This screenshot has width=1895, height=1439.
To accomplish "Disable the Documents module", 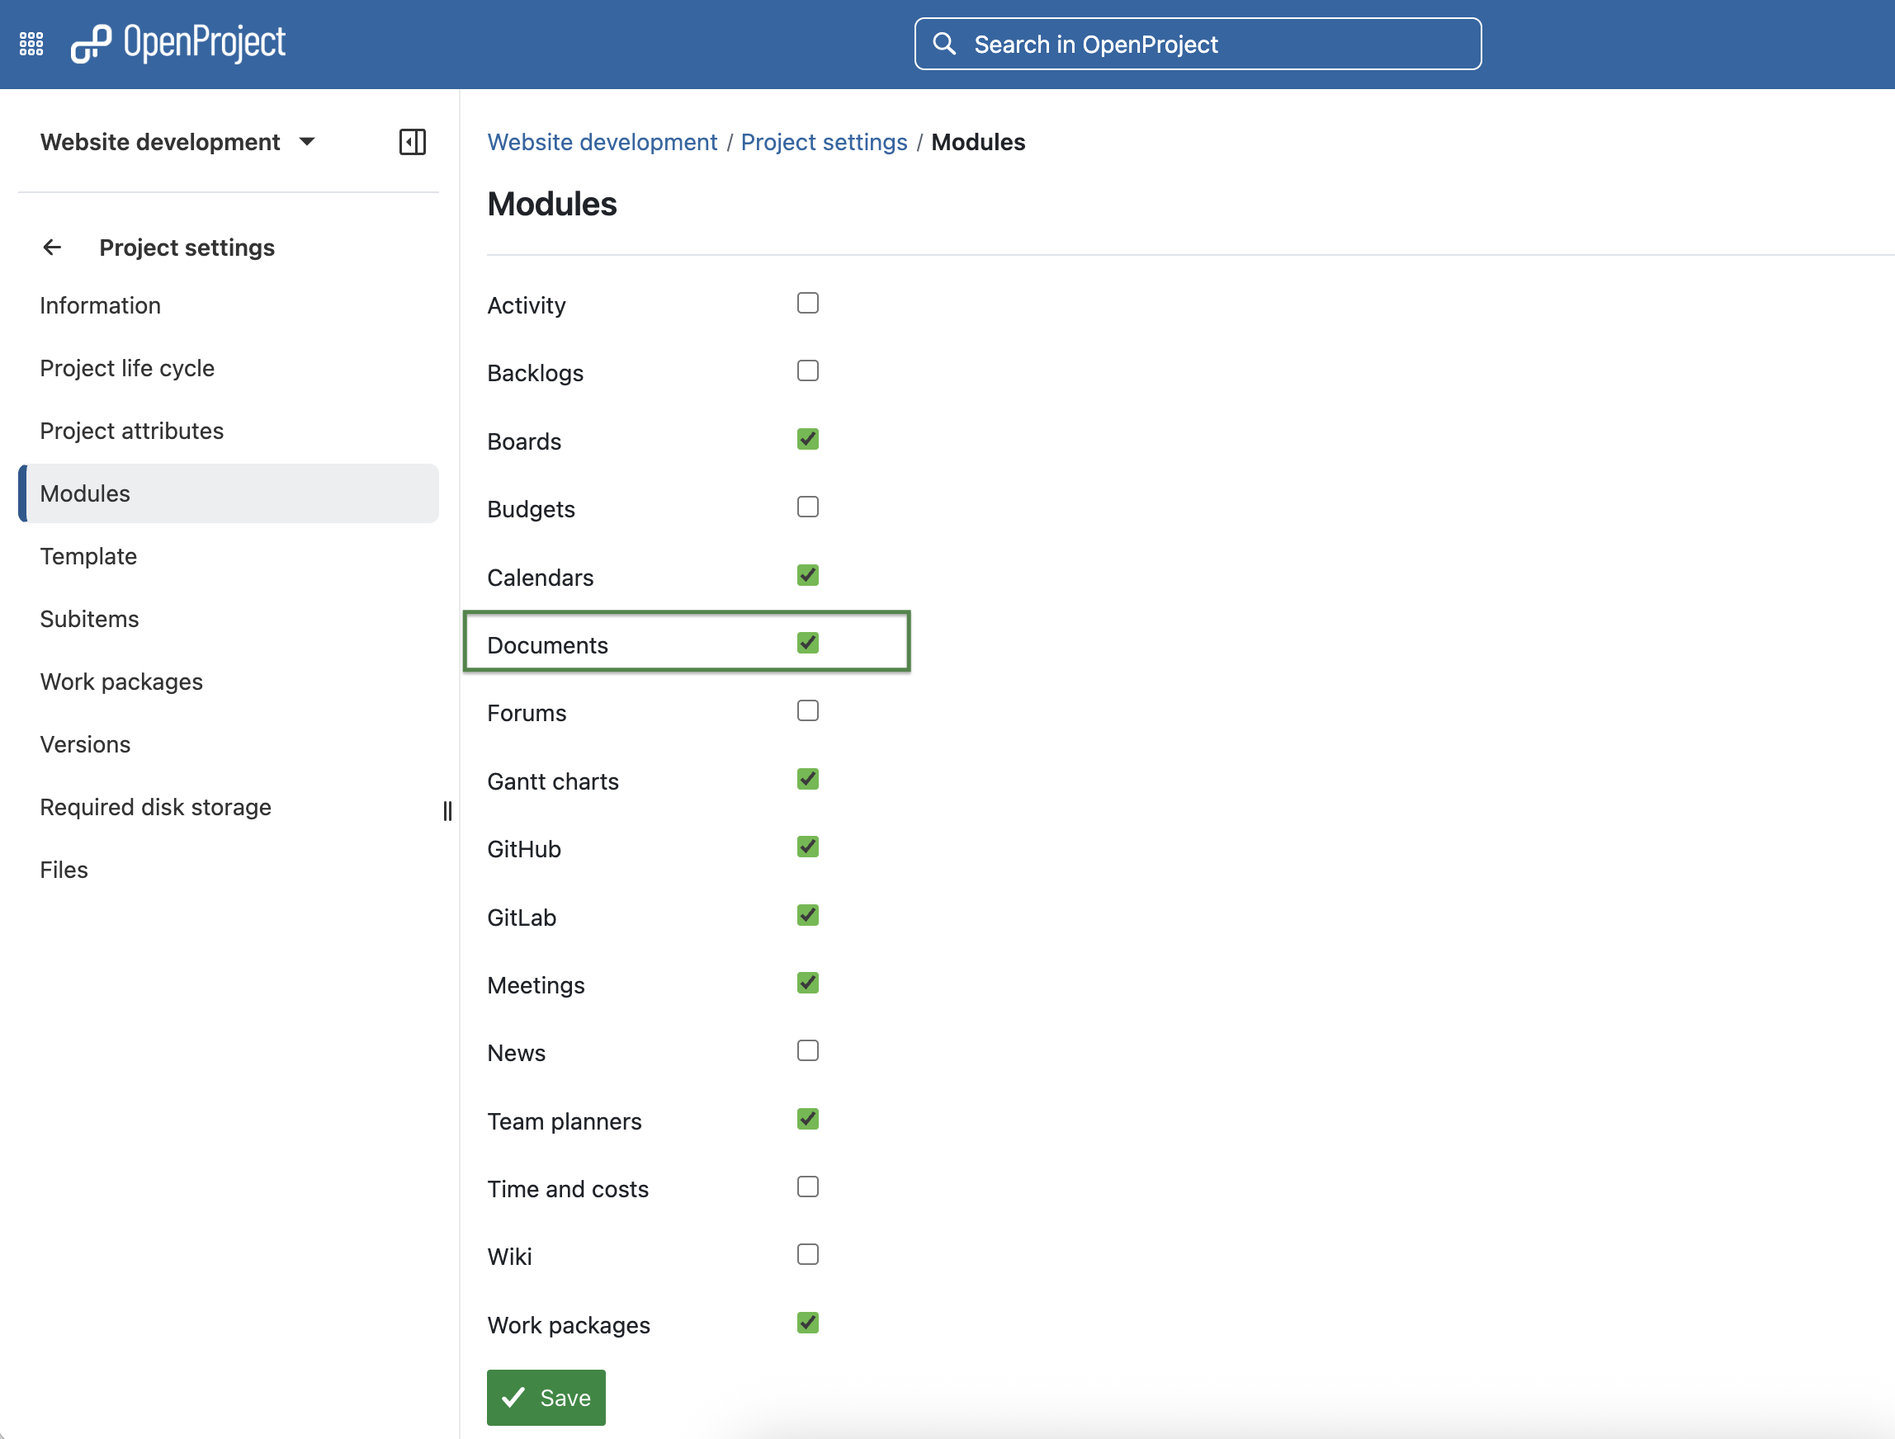I will point(807,644).
